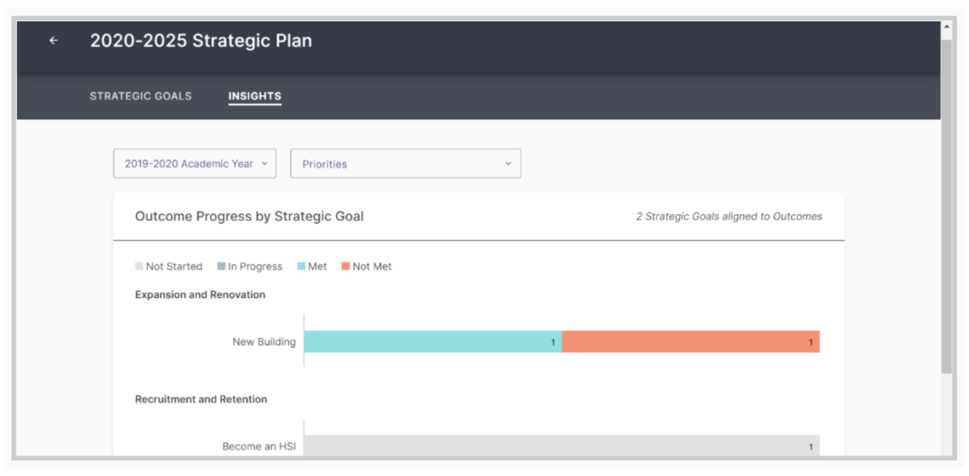The width and height of the screenshot is (969, 476).
Task: Click the 2020-2025 Strategic Plan title
Action: (x=201, y=40)
